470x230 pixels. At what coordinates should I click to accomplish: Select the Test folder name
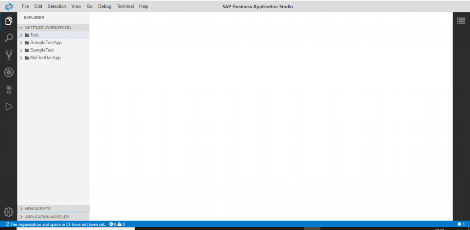click(x=34, y=35)
